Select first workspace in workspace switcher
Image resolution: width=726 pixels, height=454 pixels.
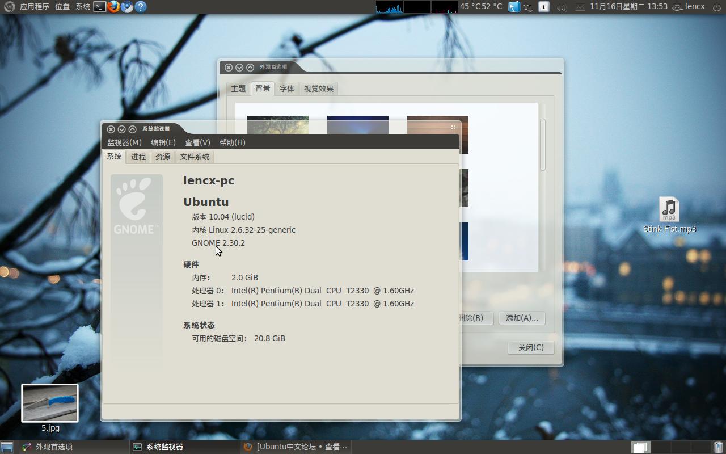640,447
